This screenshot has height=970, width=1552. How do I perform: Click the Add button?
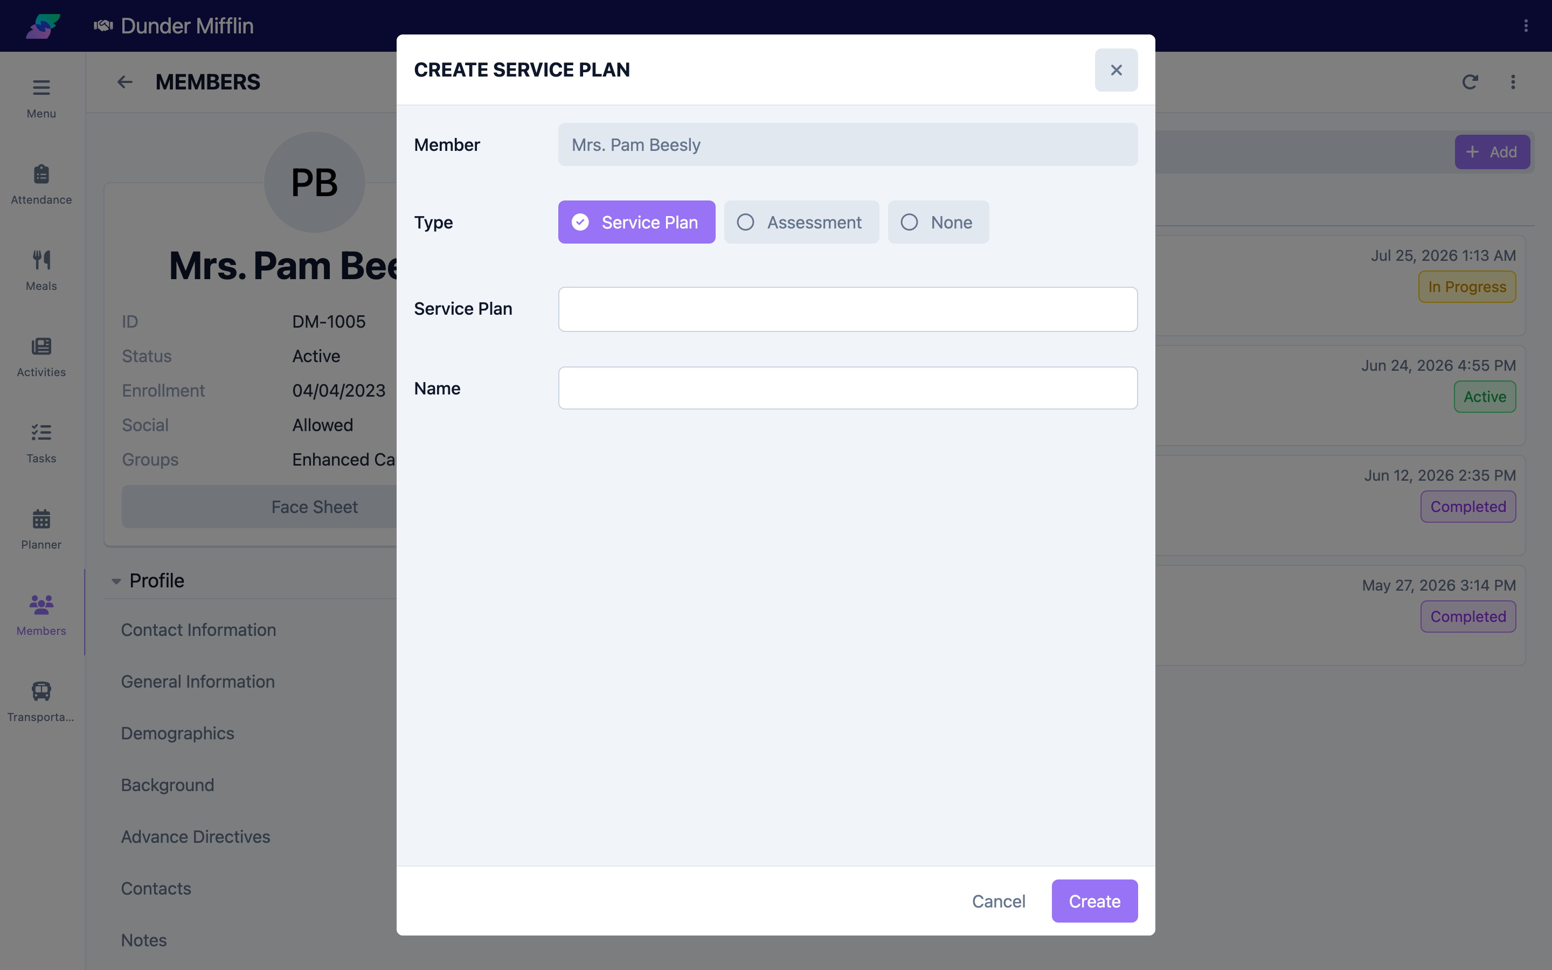(1492, 152)
